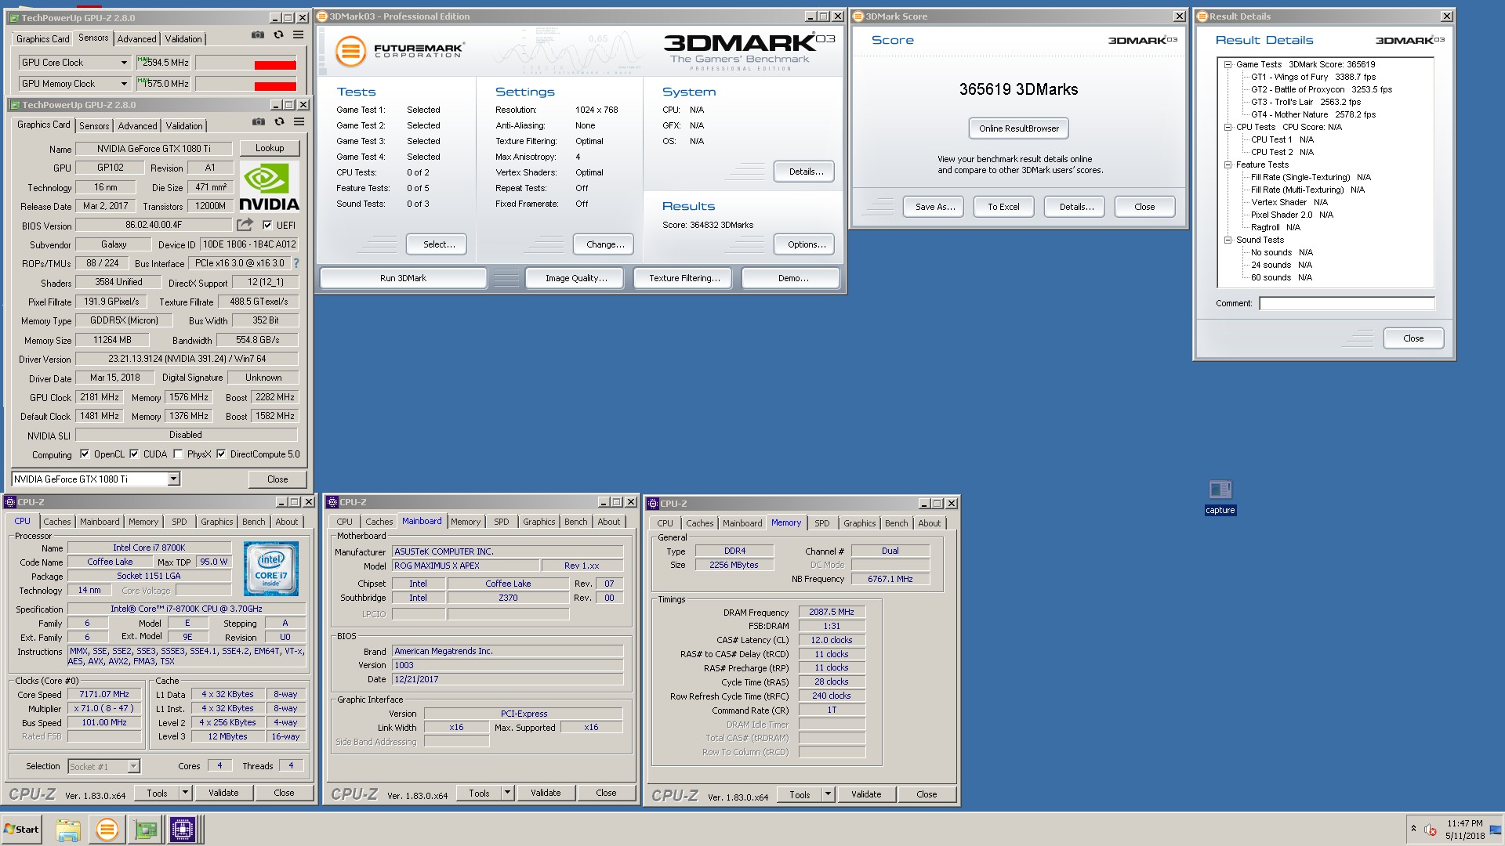Click the Start button
1505x846 pixels.
[22, 830]
